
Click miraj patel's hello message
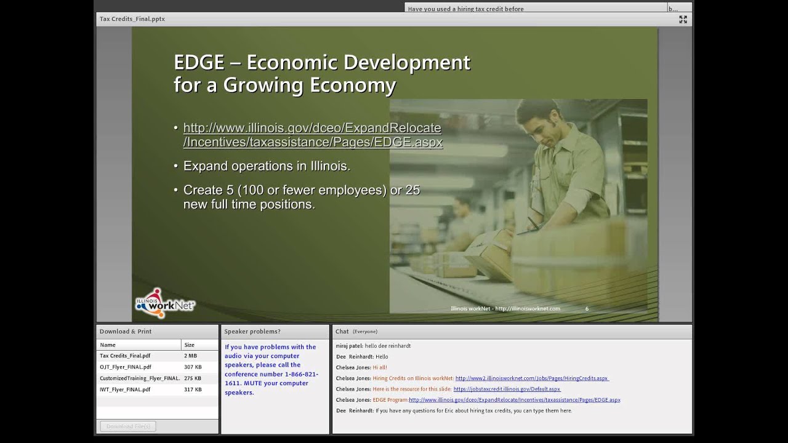tap(373, 346)
